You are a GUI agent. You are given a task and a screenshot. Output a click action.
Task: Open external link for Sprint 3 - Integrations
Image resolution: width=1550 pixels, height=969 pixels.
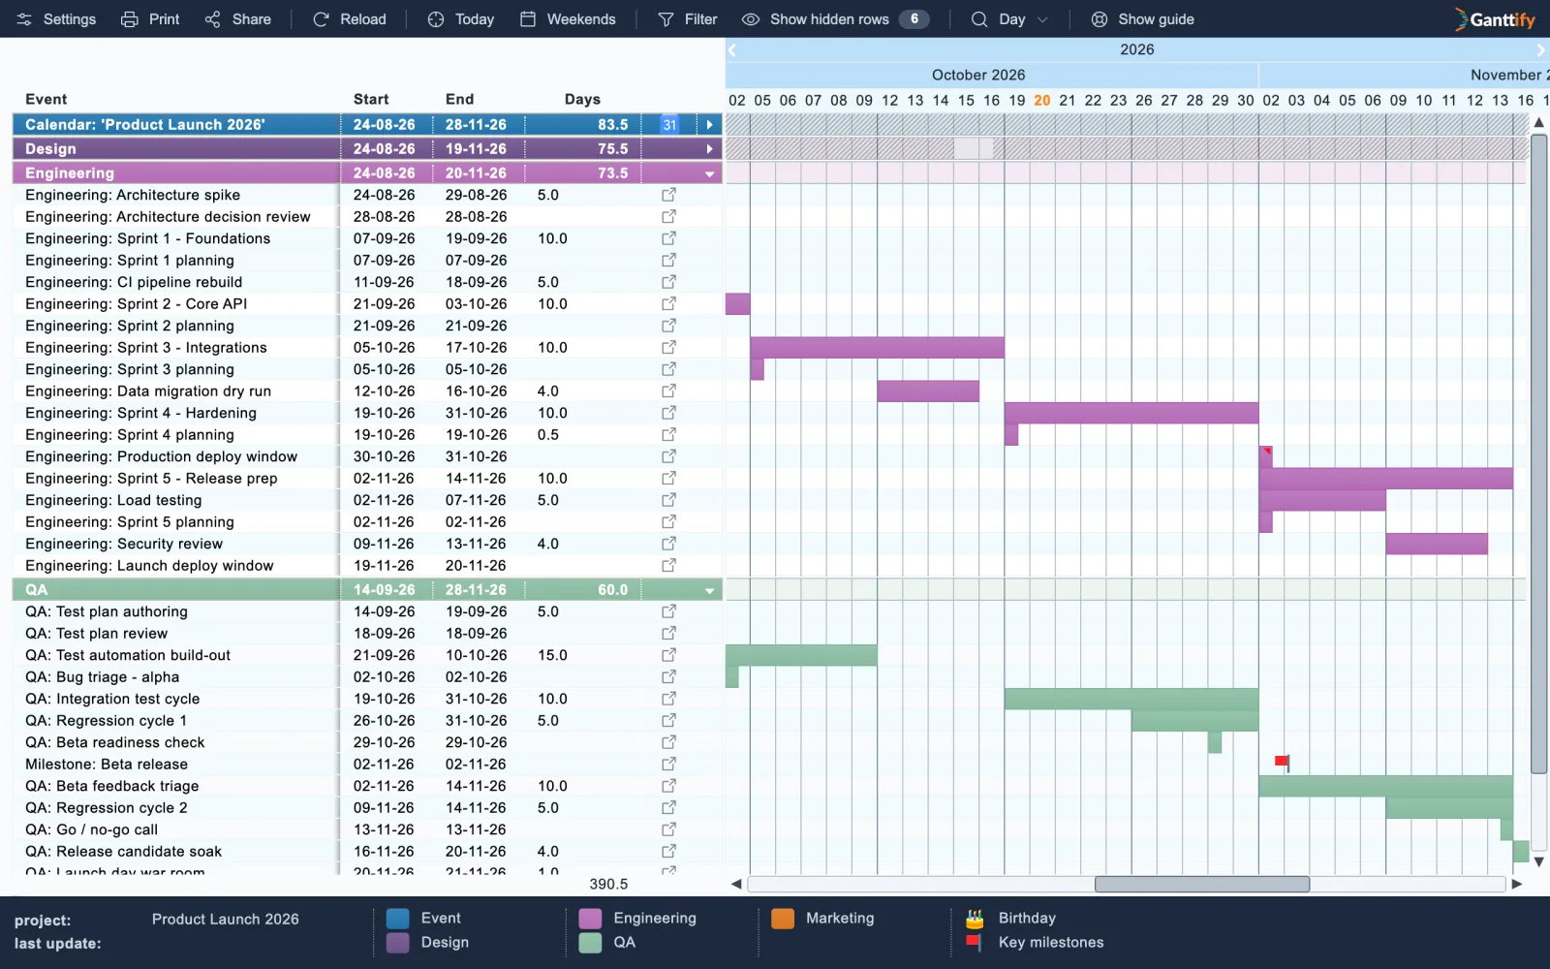coord(668,347)
